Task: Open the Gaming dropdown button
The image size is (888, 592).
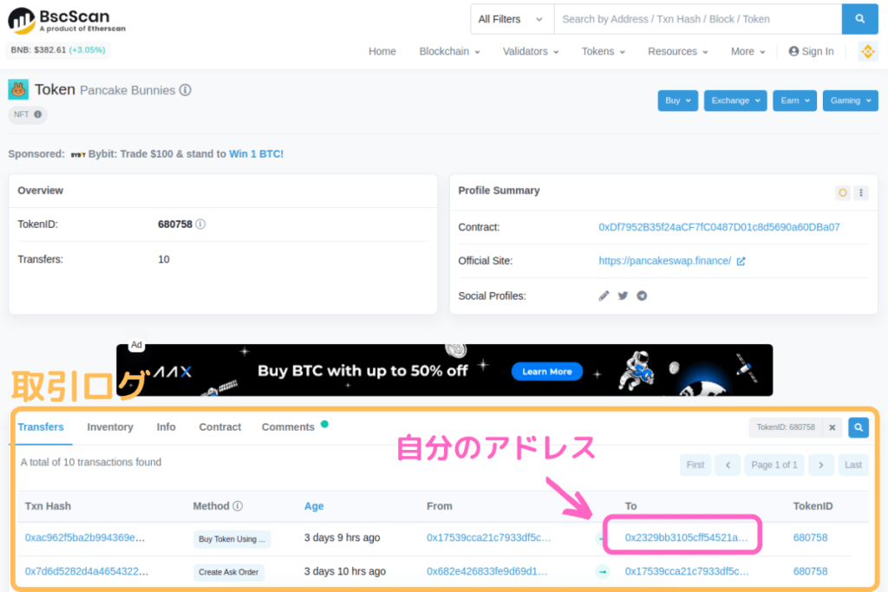Action: click(850, 101)
